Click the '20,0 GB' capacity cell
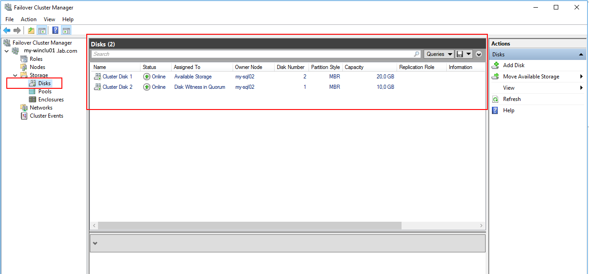 point(385,77)
